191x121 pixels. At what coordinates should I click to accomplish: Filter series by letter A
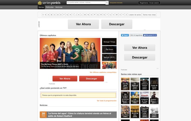(x=48, y=15)
